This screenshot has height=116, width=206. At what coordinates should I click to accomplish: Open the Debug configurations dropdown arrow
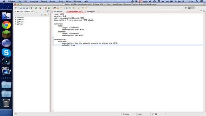click(33, 8)
